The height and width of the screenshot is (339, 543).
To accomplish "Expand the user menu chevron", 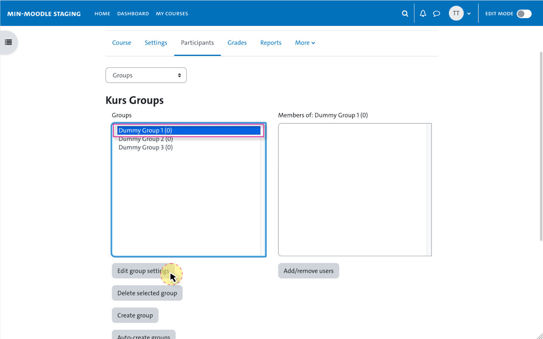I will [x=469, y=14].
